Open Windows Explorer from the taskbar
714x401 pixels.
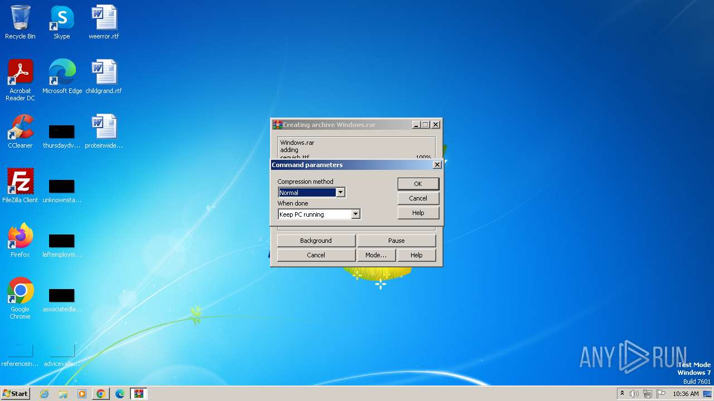click(63, 394)
